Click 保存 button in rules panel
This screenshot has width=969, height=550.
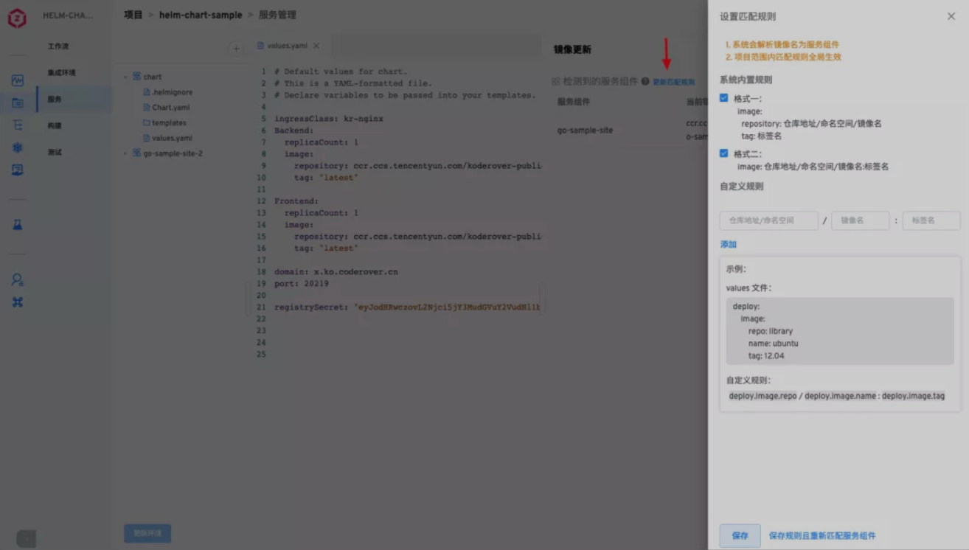click(740, 536)
